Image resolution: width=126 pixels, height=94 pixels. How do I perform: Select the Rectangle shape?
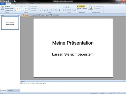tap(20, 6)
